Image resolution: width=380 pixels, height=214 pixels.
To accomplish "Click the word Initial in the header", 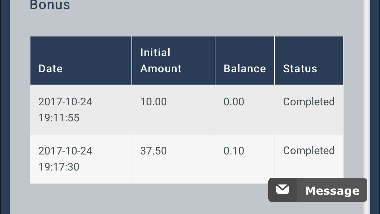I will [155, 52].
